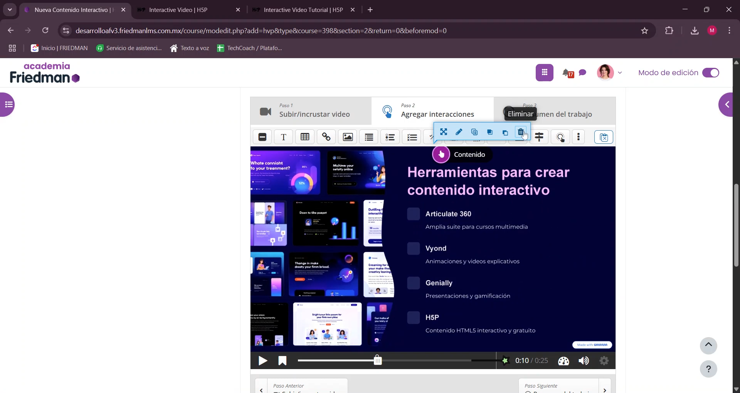
Task: Tick the H5P checkbox in the video
Action: 414,317
